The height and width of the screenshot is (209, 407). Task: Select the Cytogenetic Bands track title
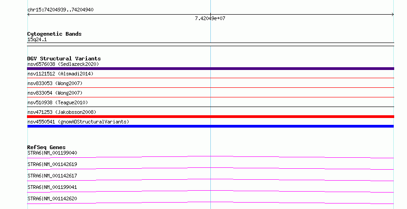pyautogui.click(x=54, y=34)
